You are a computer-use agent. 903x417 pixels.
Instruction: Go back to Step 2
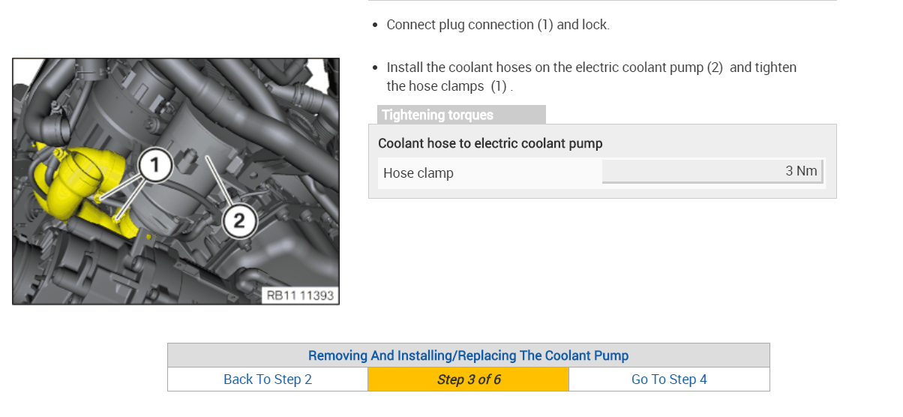point(267,379)
